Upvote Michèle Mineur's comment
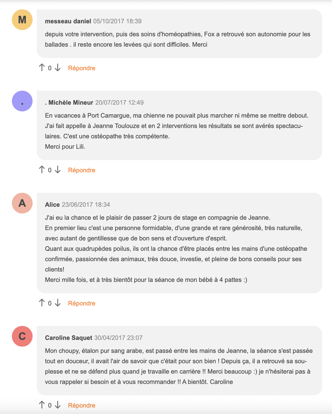332x414 pixels. click(x=42, y=170)
